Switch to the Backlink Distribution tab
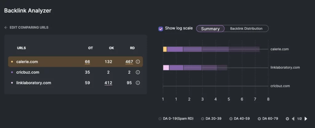315x128 pixels. pos(246,29)
